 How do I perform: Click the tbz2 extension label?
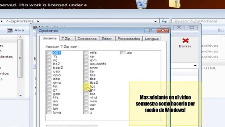(94, 83)
